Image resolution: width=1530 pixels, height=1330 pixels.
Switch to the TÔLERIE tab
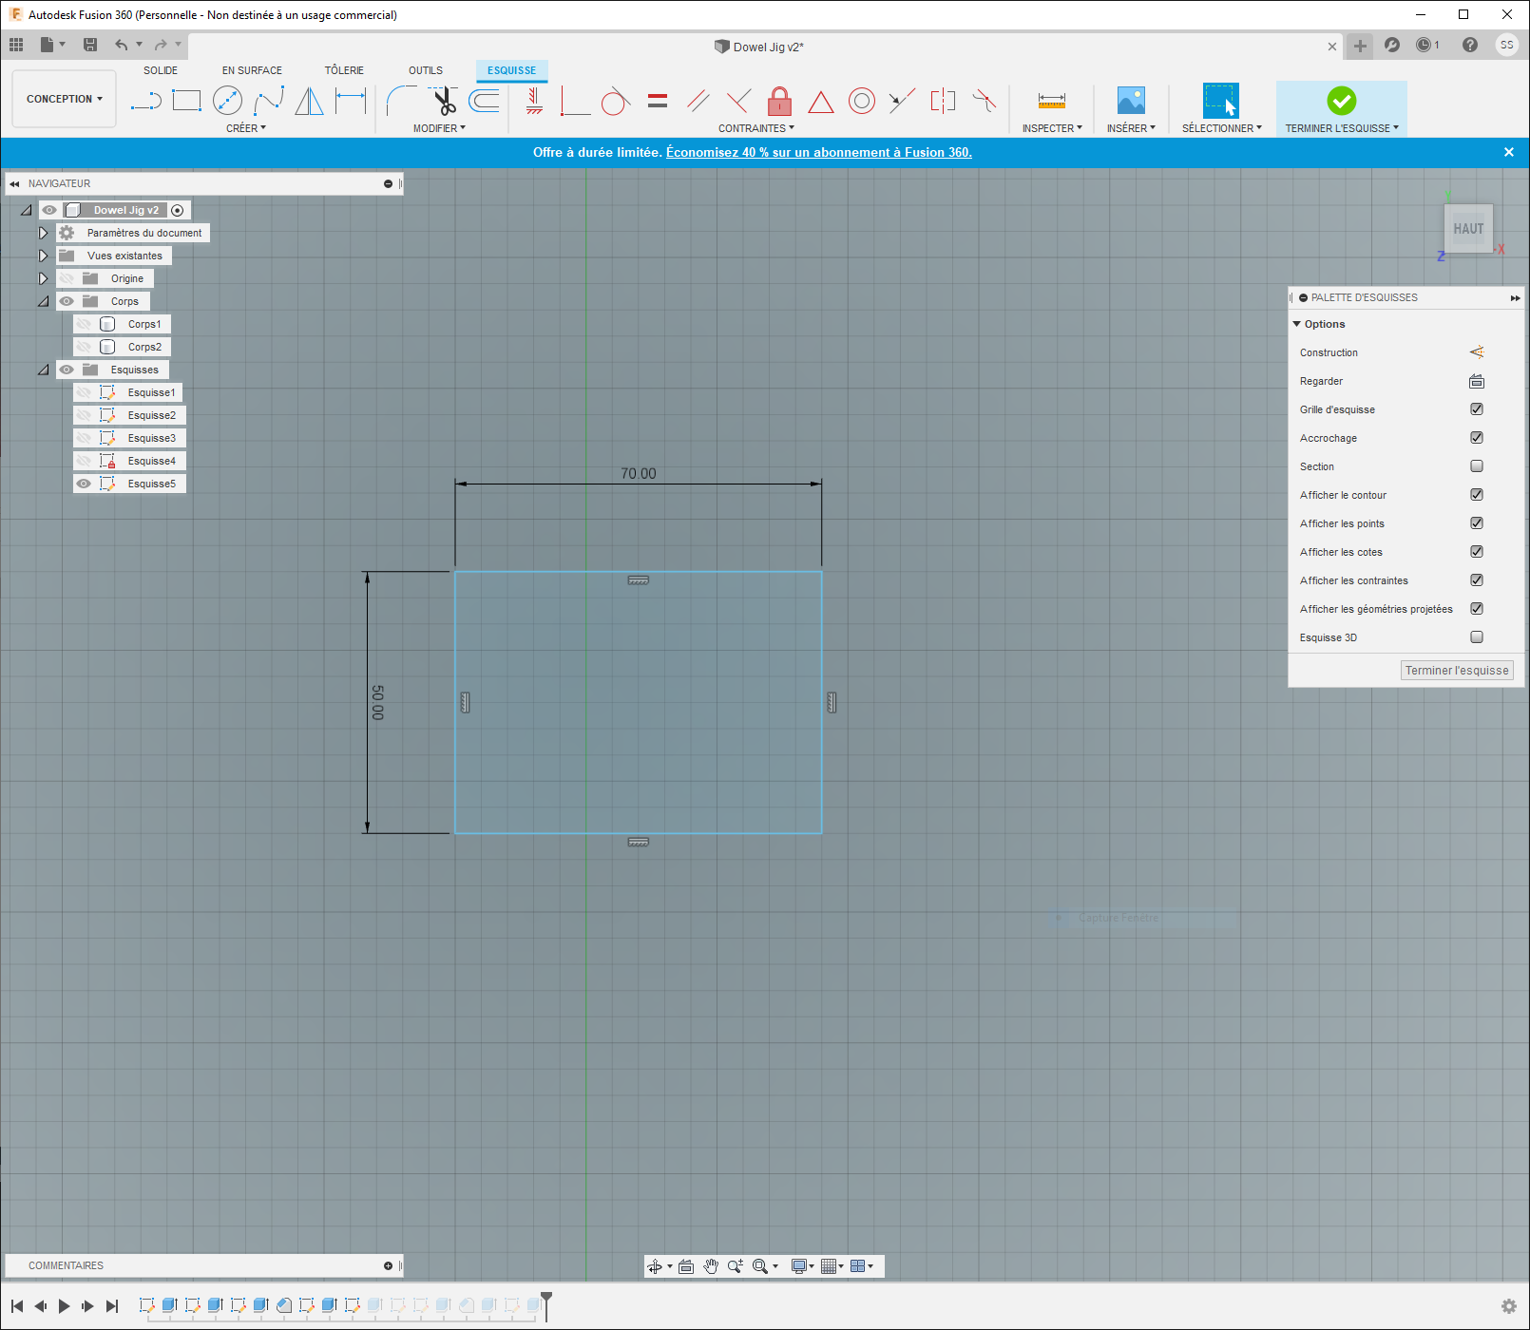344,70
